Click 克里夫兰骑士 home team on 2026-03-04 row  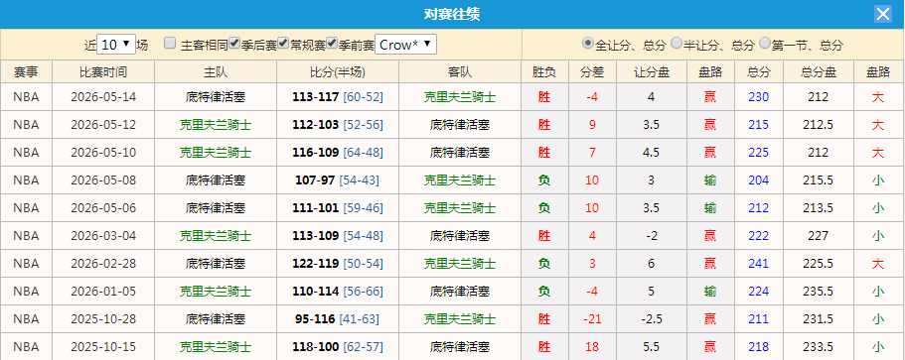point(216,236)
